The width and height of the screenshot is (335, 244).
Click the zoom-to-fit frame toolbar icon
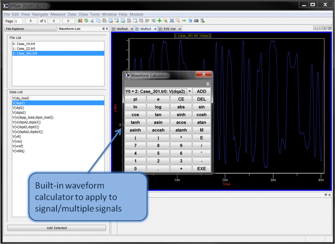click(171, 21)
